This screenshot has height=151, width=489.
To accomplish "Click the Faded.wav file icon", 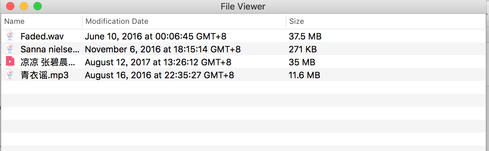I will coord(10,36).
